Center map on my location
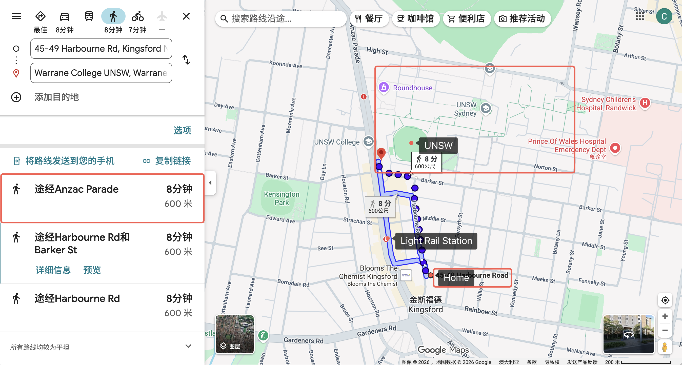 coord(665,300)
